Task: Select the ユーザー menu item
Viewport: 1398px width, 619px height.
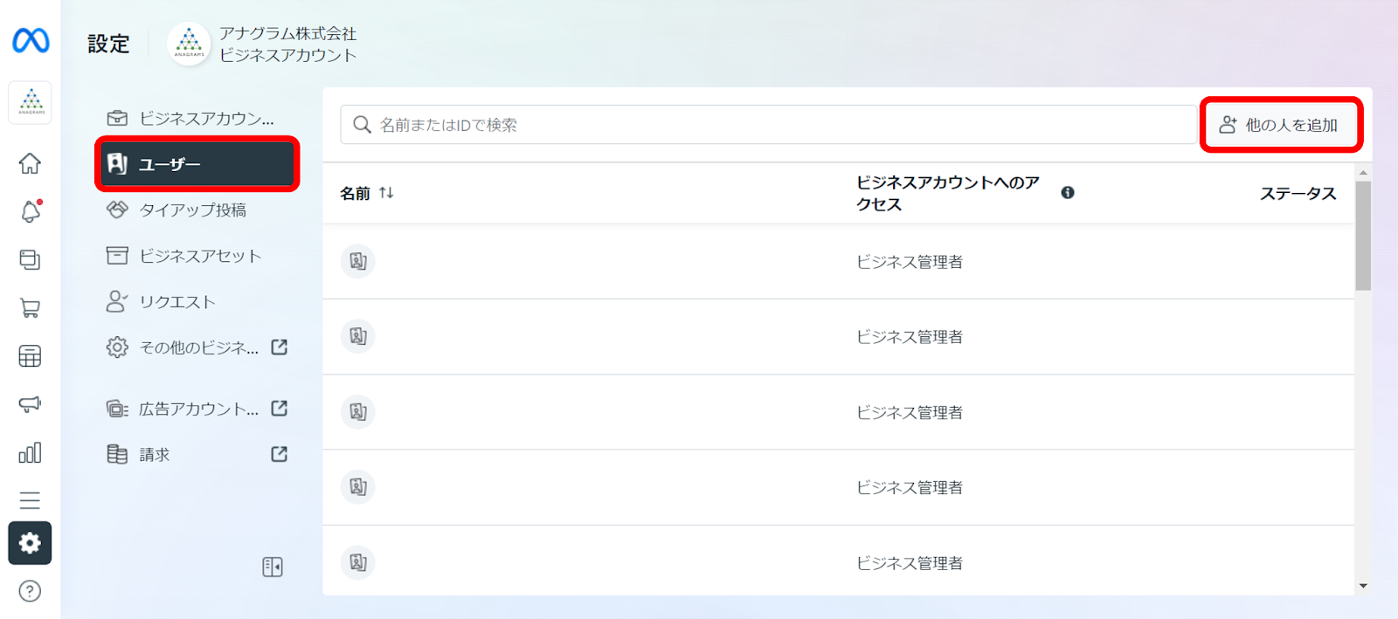Action: pyautogui.click(x=197, y=164)
